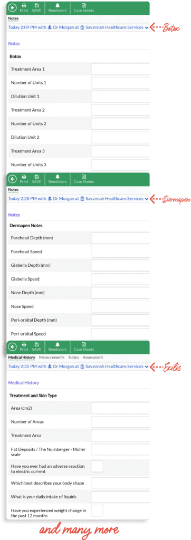Expand the Today 2:35 PM appointment chevron
Screen dimensions: 191x540
point(147,367)
